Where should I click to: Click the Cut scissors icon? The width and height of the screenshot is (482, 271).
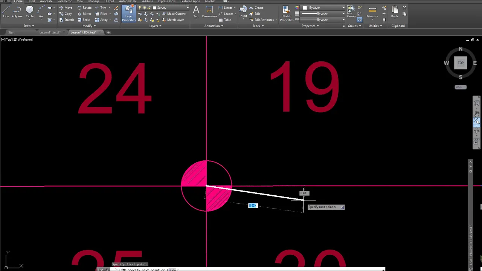tap(404, 7)
